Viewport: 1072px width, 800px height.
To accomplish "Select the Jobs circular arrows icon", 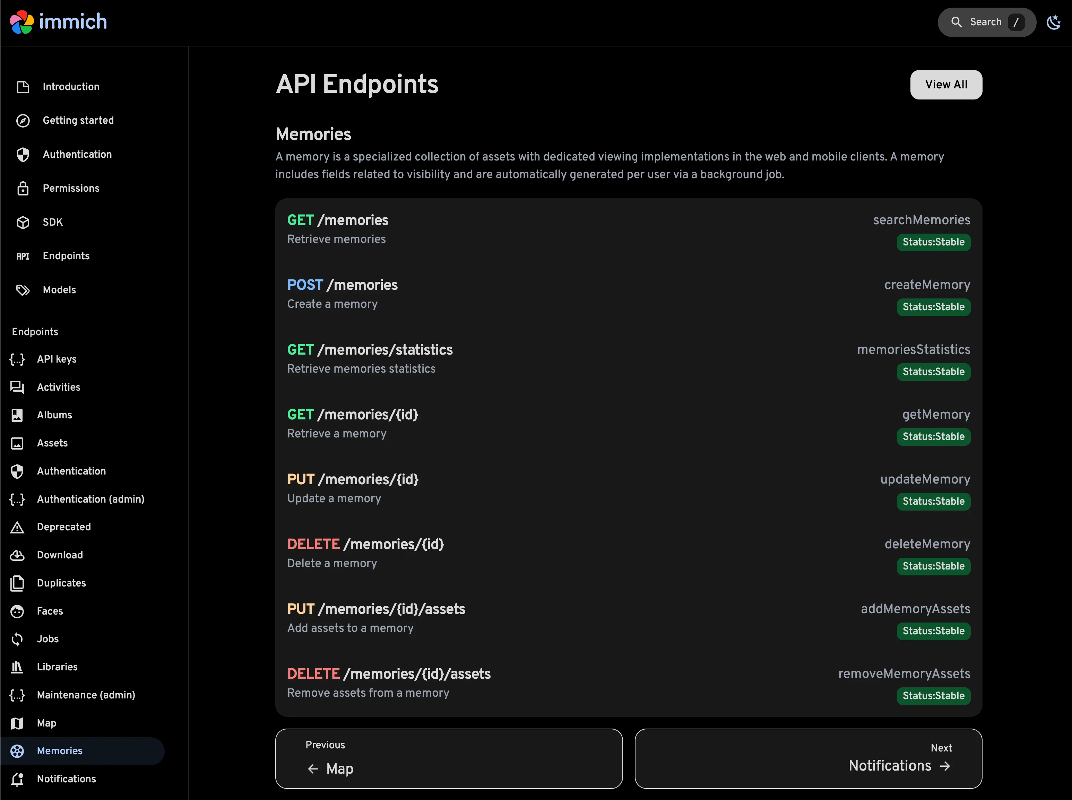I will pyautogui.click(x=17, y=639).
